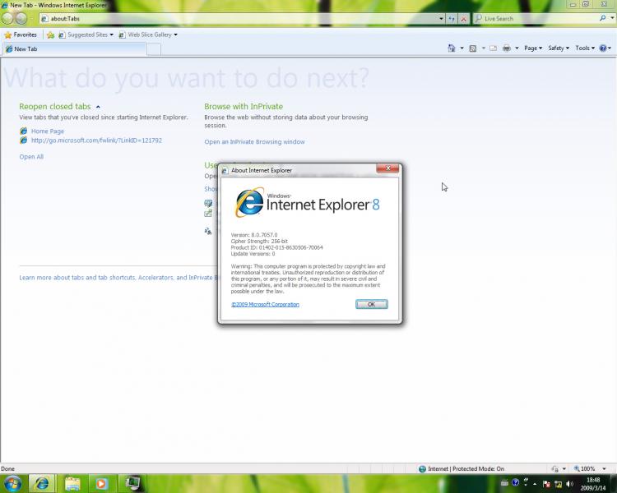617x493 pixels.
Task: Click the Internet Protected Mode status zone
Action: (462, 468)
